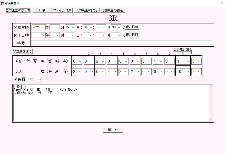Open 仙台育英 inning 6 score dropdown
The width and height of the screenshot is (226, 154).
click(135, 61)
